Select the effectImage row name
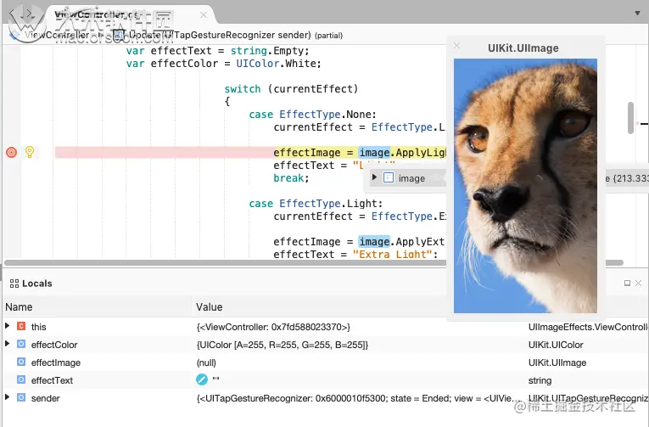This screenshot has height=427, width=649. pos(56,362)
